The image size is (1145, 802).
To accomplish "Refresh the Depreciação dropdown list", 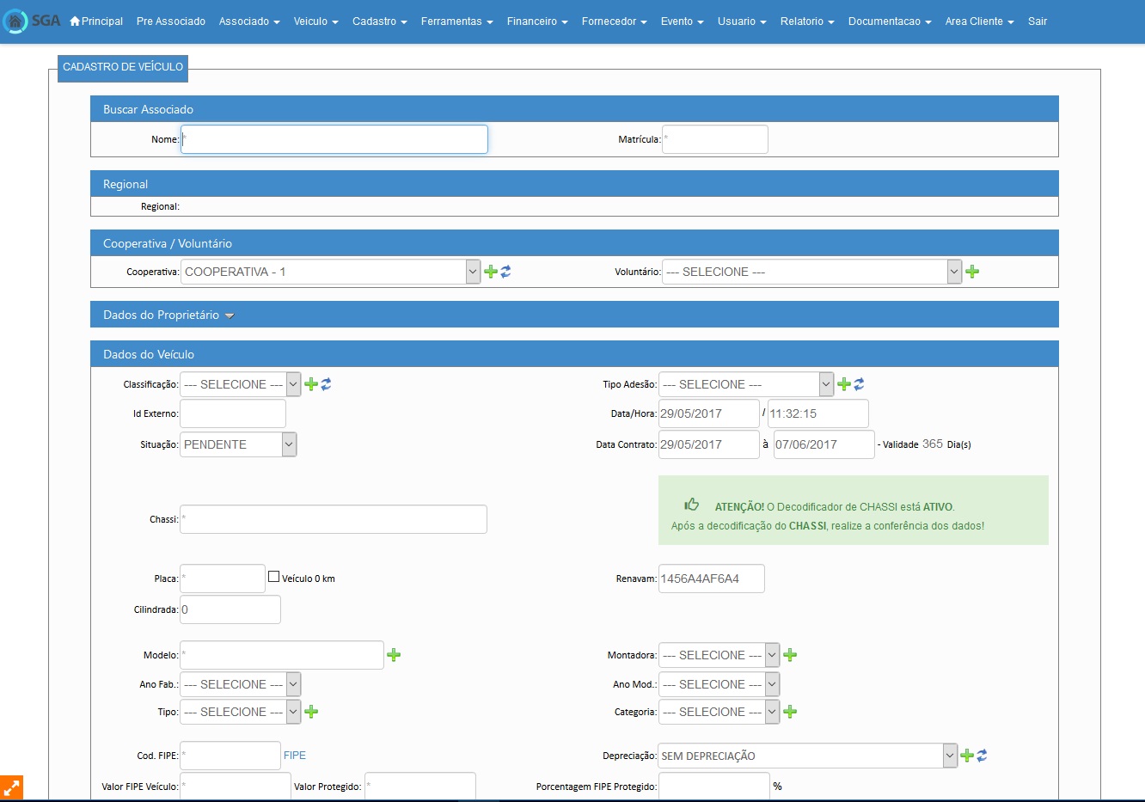I will 982,756.
